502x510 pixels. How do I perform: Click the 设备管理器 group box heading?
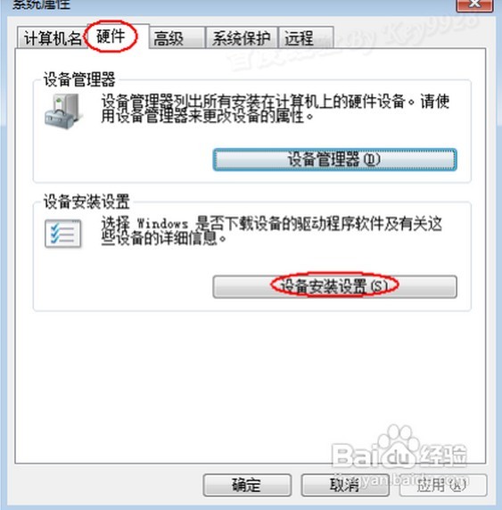79,79
